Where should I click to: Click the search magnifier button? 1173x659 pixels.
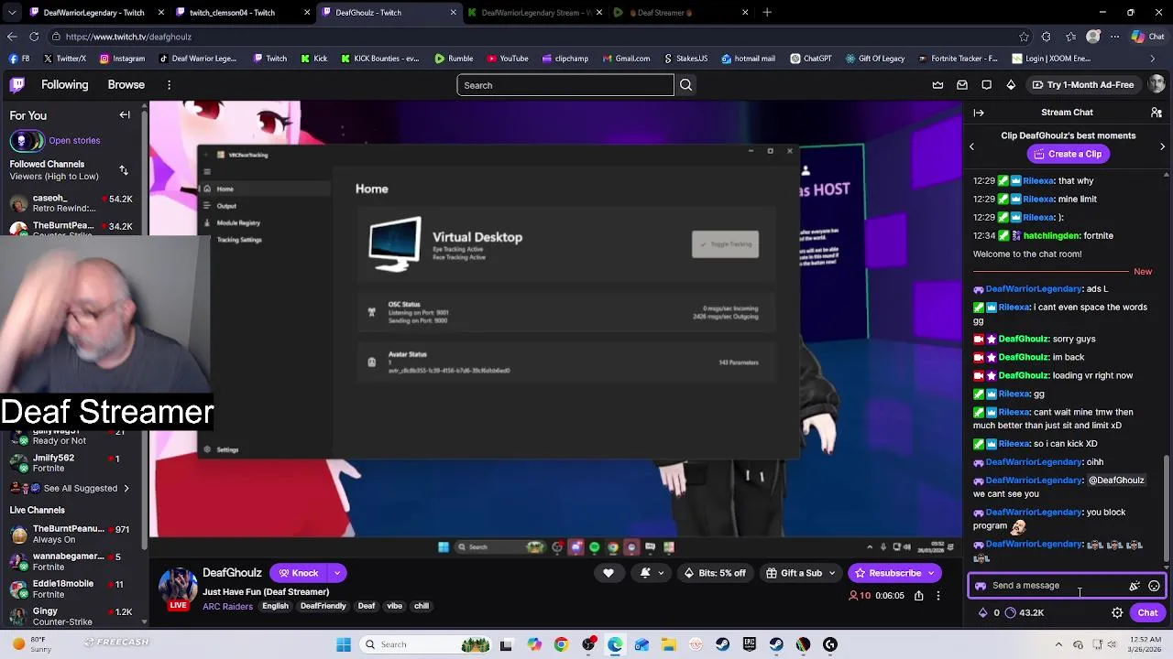point(686,85)
